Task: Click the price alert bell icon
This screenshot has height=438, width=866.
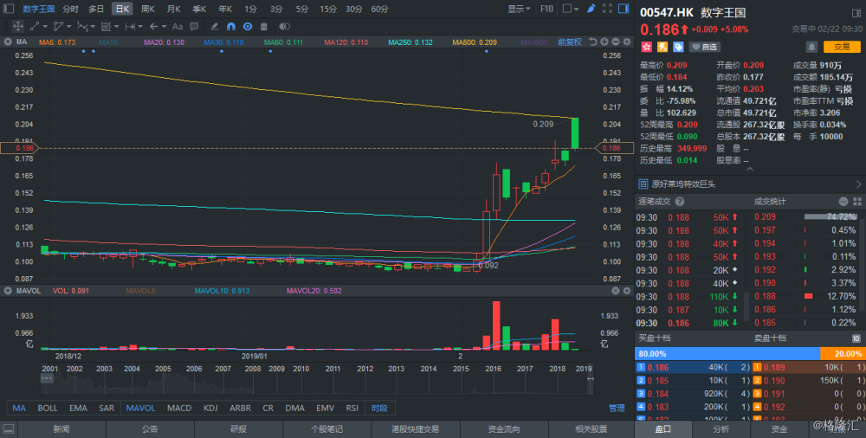Action: coord(811,47)
